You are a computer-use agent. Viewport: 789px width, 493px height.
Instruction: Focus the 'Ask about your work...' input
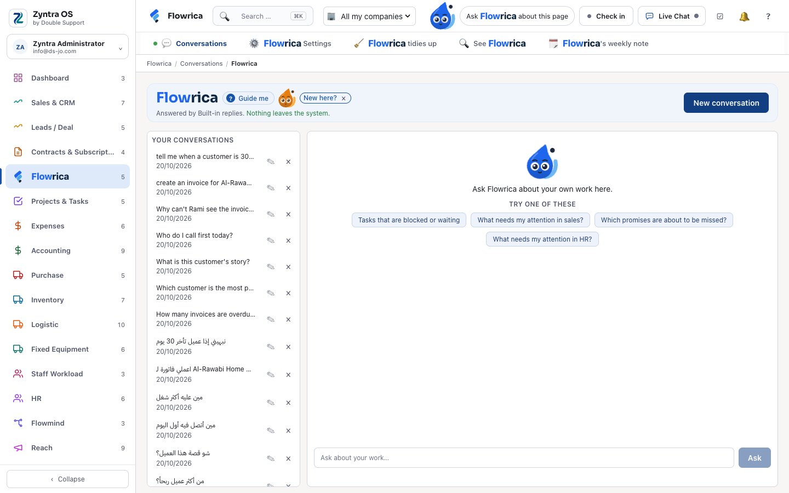tap(524, 458)
